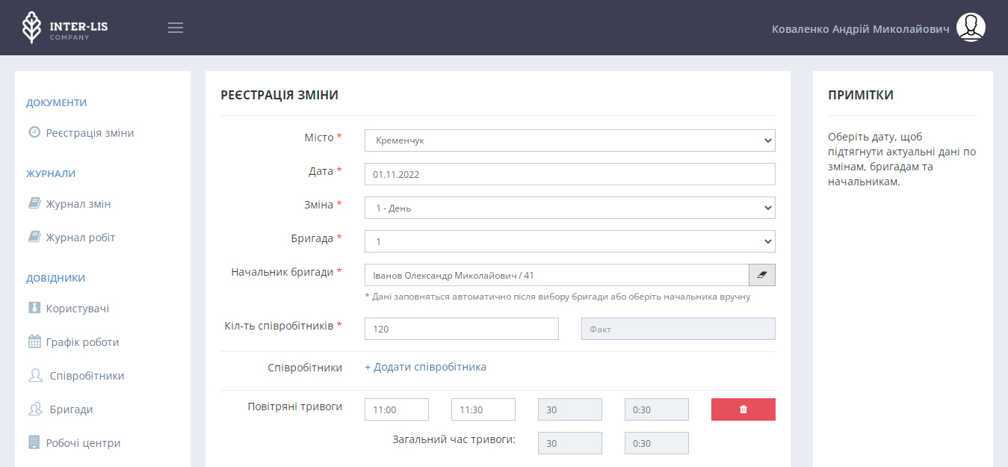Click the tie icon next to Користувачі
The width and height of the screenshot is (1008, 467).
[34, 309]
